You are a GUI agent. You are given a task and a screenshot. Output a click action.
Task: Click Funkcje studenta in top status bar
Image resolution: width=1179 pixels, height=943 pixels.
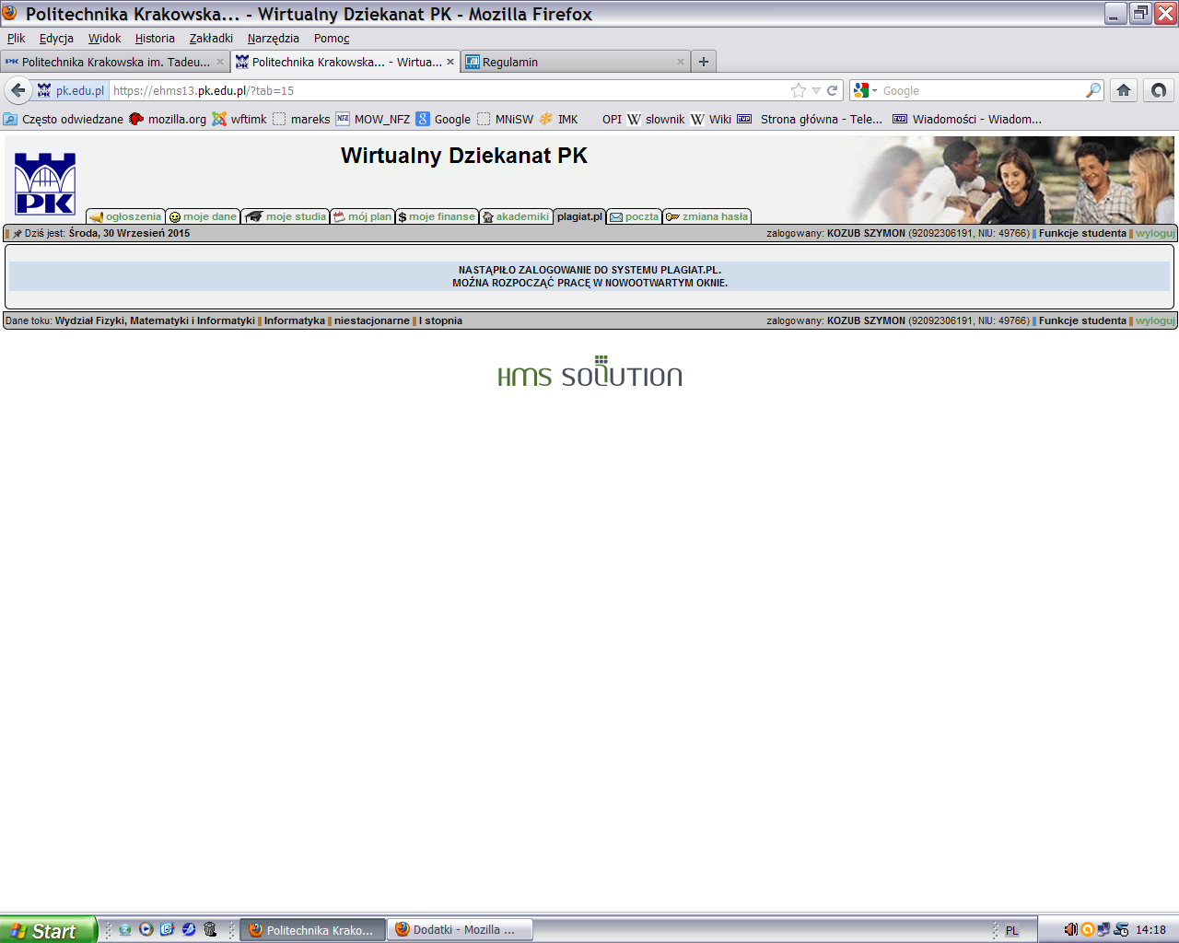point(1082,233)
